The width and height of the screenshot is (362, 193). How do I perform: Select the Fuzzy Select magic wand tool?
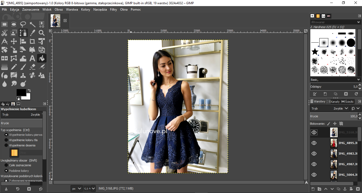(32, 25)
